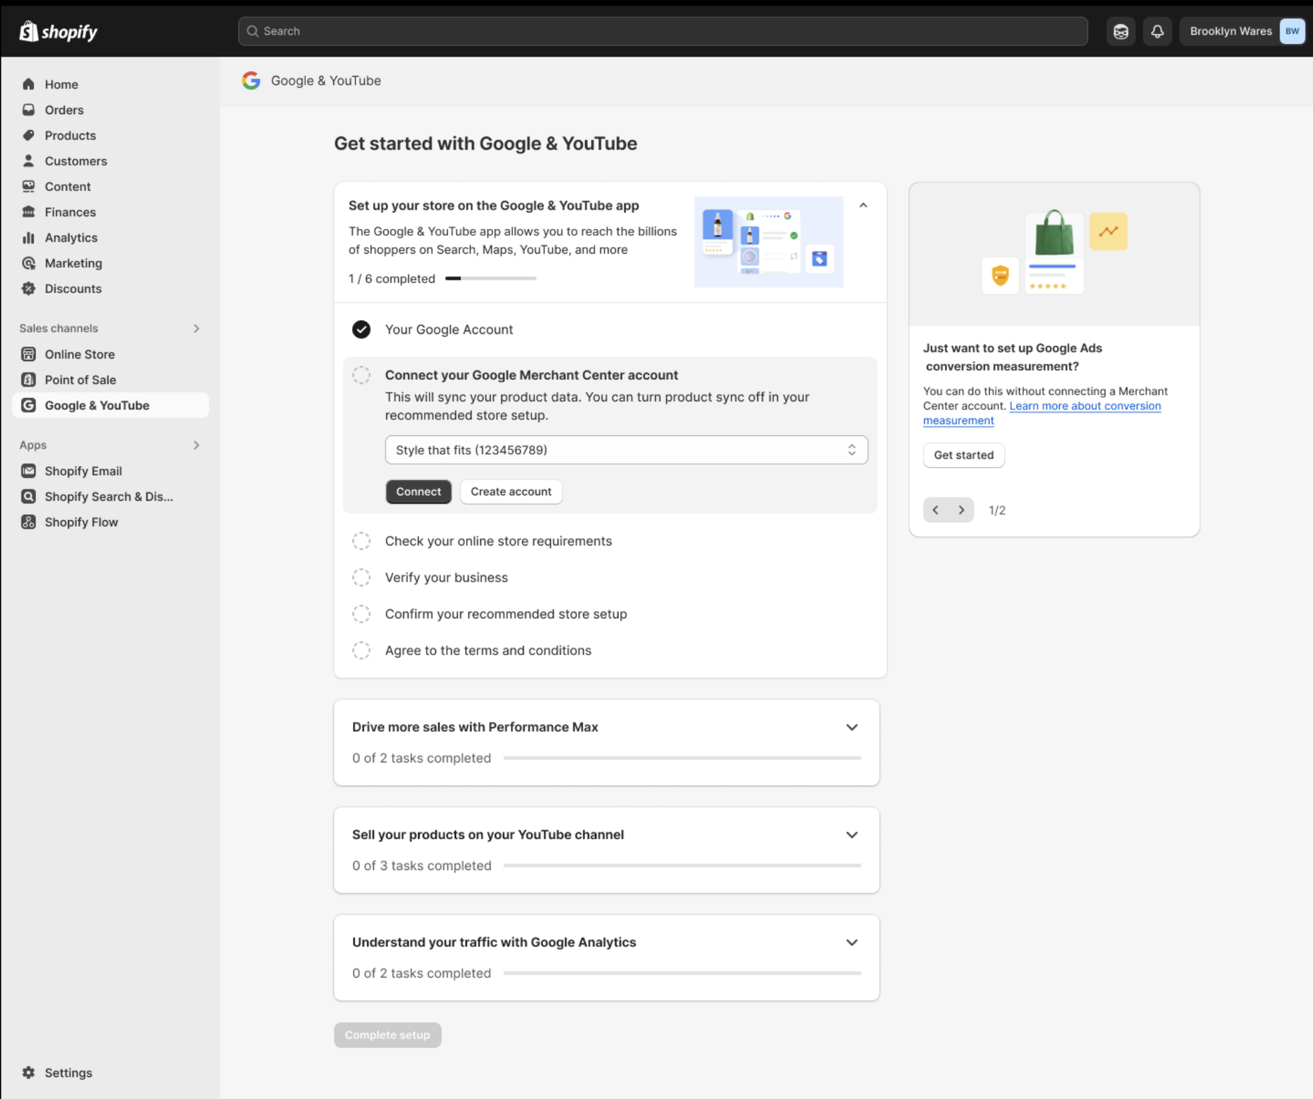
Task: Go to next card with right arrow
Action: click(962, 510)
